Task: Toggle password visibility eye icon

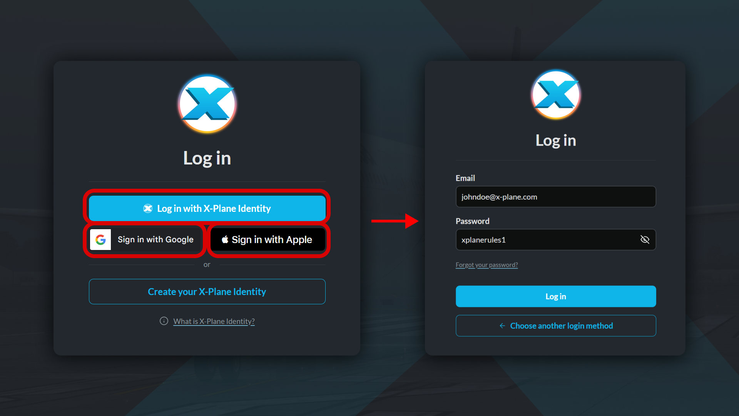Action: coord(645,240)
